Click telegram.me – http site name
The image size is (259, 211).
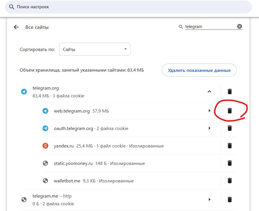52,196
